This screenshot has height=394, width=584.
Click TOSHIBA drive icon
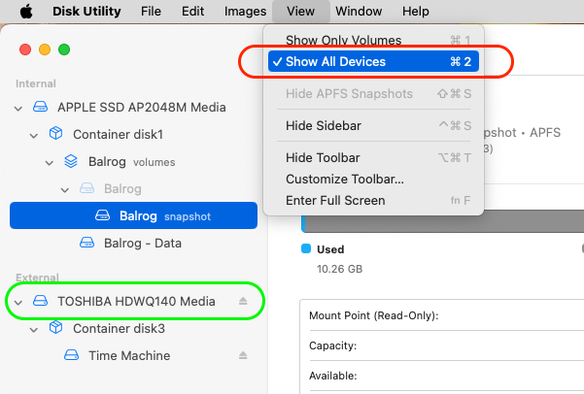click(40, 301)
